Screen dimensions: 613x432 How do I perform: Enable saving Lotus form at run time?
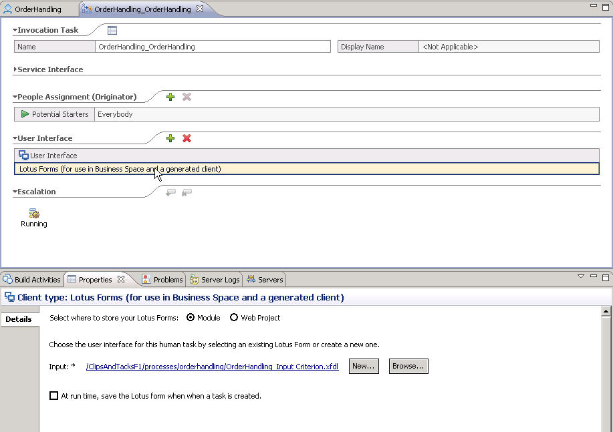pyautogui.click(x=54, y=396)
